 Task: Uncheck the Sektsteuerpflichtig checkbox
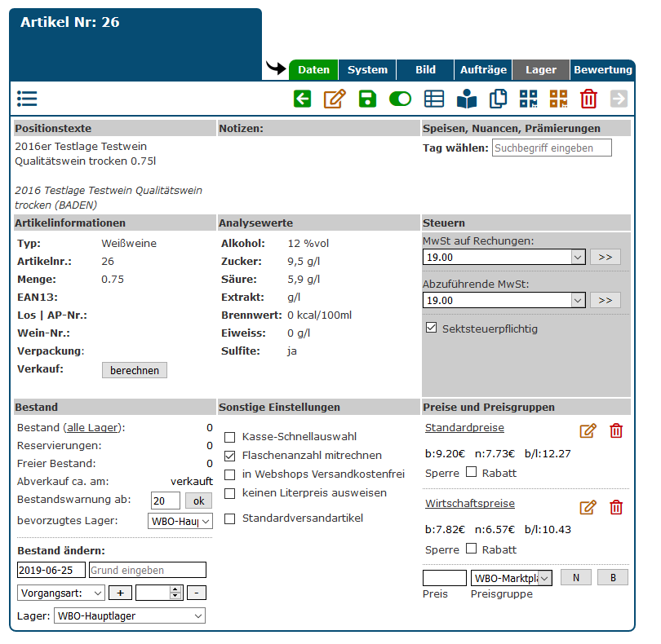pos(432,329)
